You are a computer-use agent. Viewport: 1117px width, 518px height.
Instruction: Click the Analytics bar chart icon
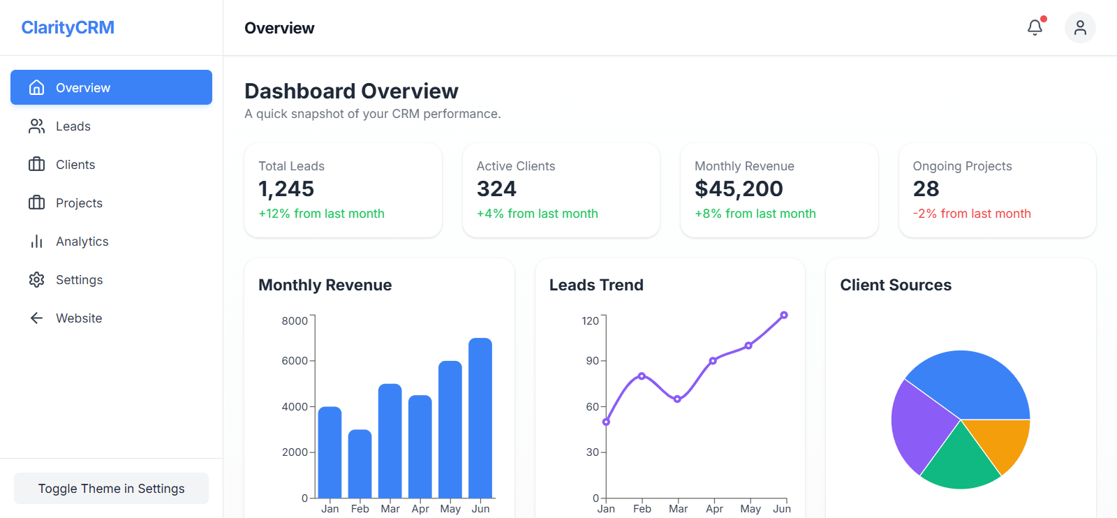pyautogui.click(x=36, y=242)
